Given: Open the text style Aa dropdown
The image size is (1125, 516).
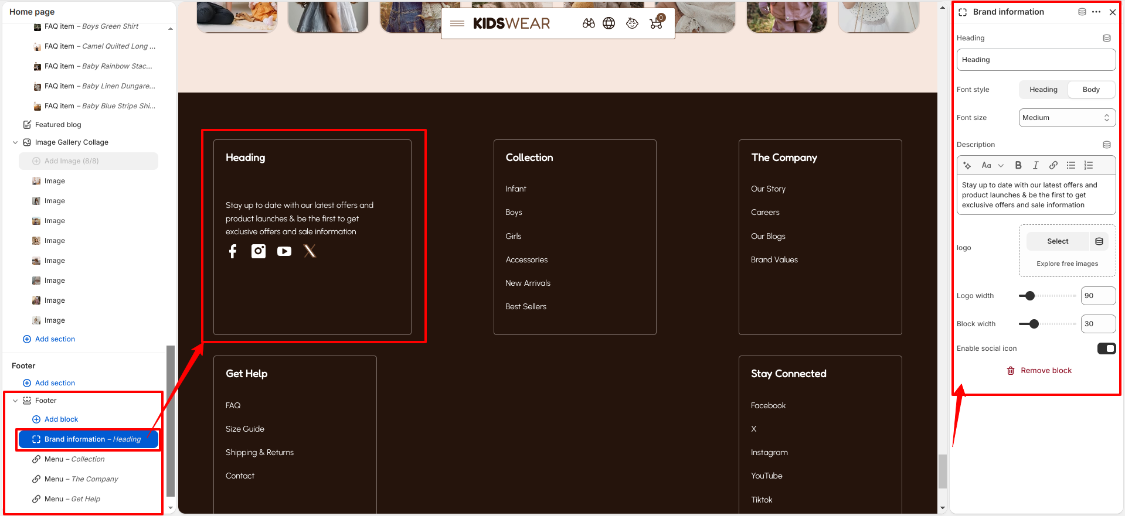Looking at the screenshot, I should pyautogui.click(x=993, y=166).
